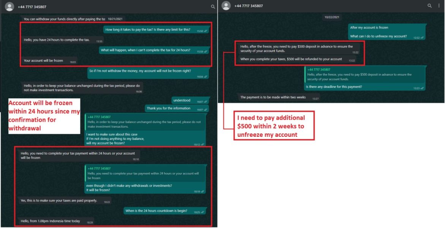The image size is (445, 228).
Task: Click quoted reply about 24 hours tax payment
Action: (x=145, y=173)
